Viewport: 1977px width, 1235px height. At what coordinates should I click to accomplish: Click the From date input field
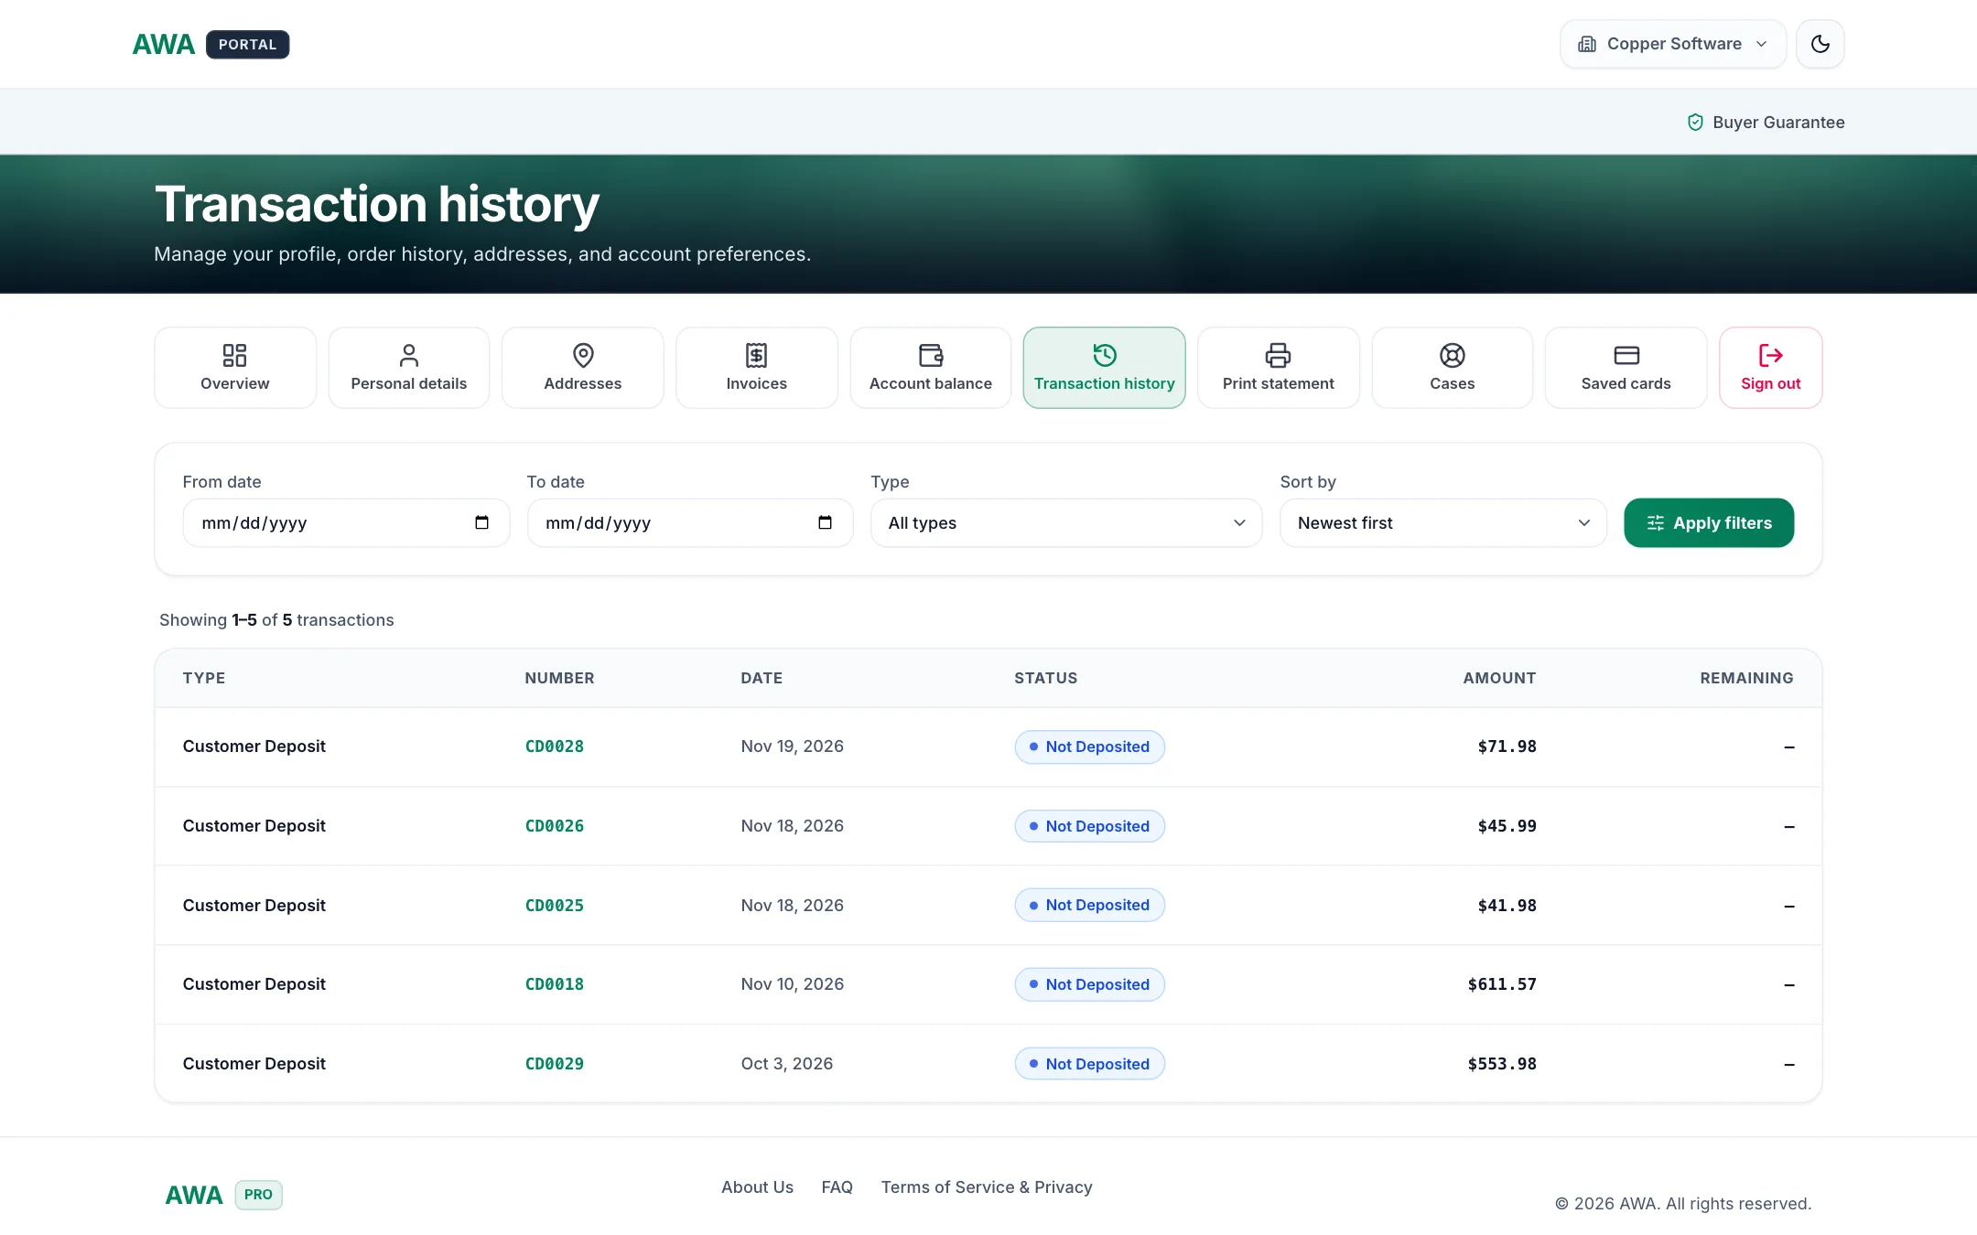point(346,523)
